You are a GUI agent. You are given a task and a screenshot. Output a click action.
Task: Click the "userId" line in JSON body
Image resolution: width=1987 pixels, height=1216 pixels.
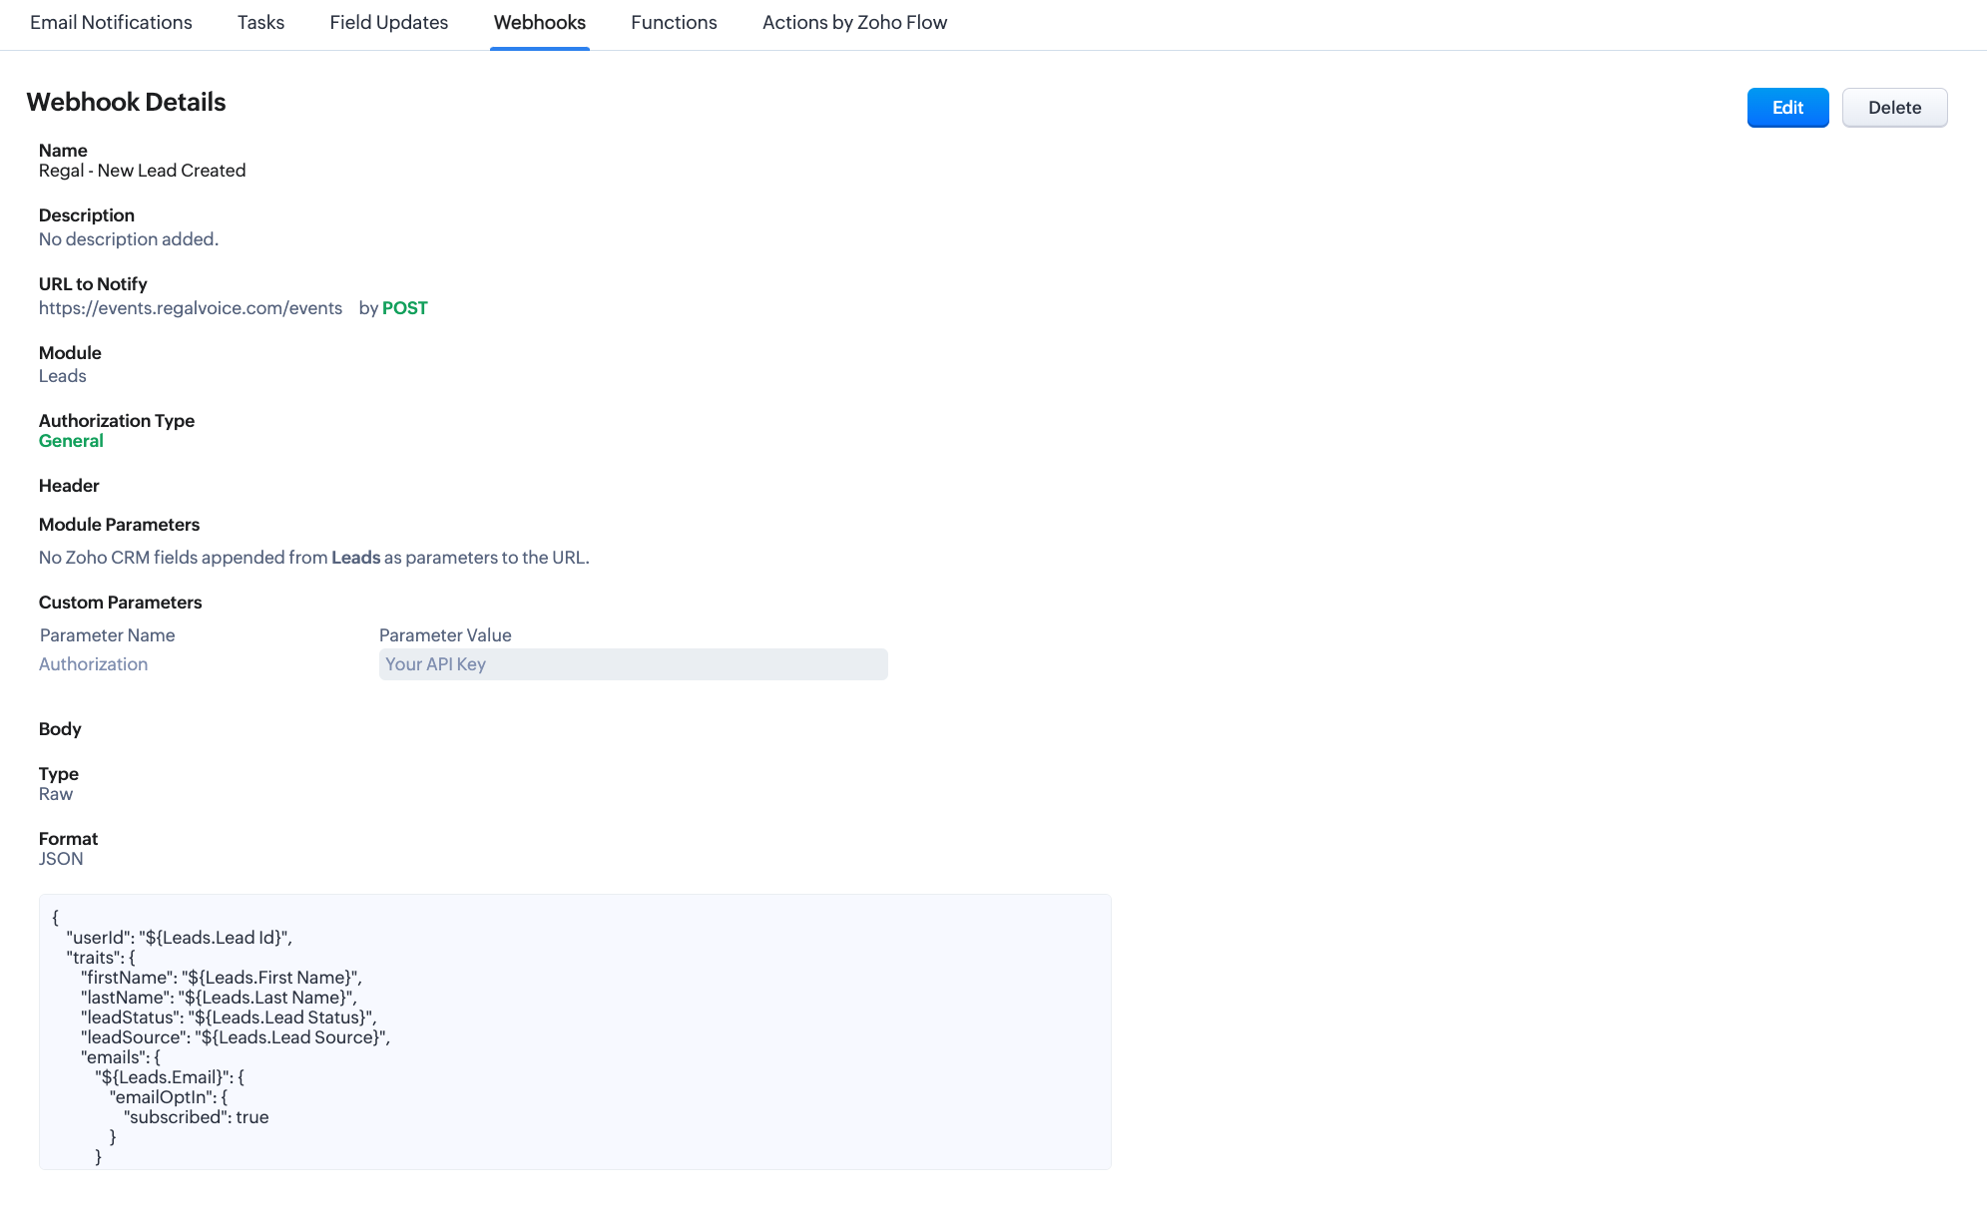(179, 938)
